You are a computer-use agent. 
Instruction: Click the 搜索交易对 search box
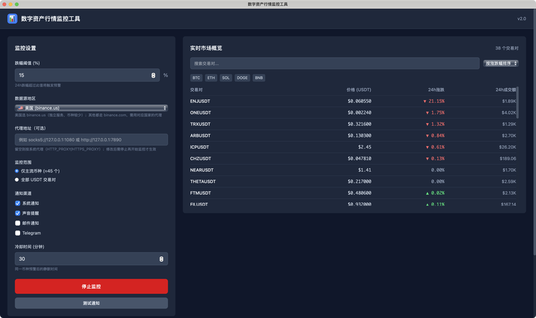pyautogui.click(x=334, y=64)
